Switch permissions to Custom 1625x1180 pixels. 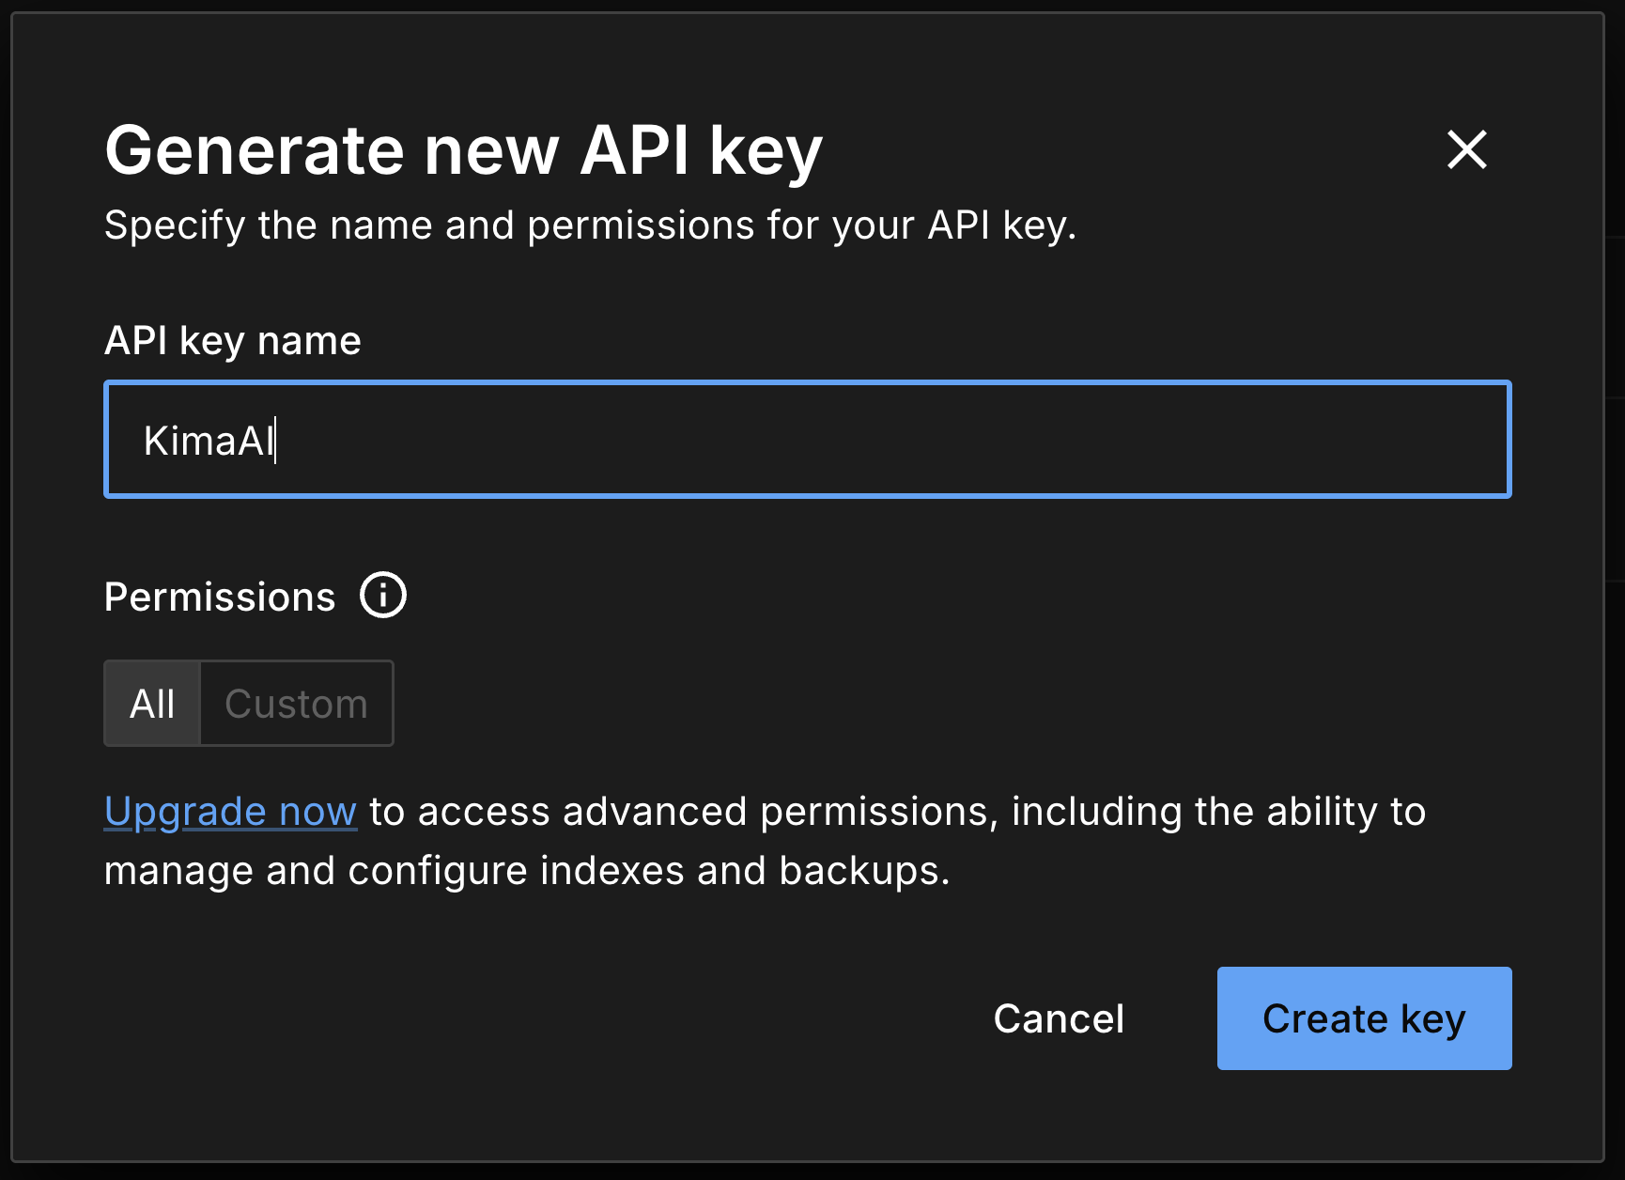pos(297,704)
